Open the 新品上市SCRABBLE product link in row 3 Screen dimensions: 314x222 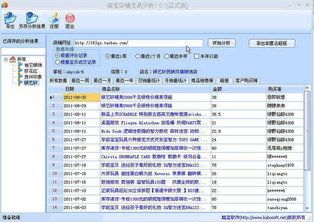tap(154, 114)
